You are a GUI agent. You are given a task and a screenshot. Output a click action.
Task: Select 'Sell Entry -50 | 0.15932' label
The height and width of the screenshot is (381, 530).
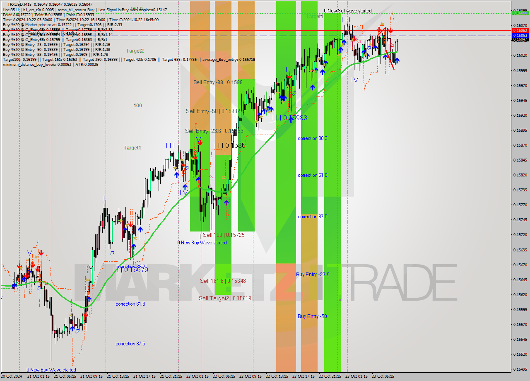[x=212, y=111]
